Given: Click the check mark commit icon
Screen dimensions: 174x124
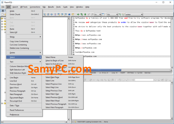Looking at the screenshot, I should [89, 14].
